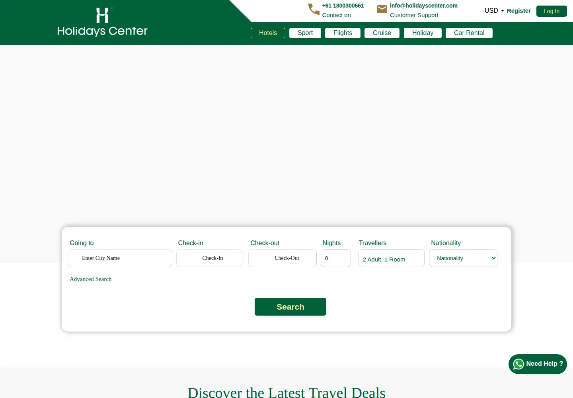Click the phone handset icon
This screenshot has height=398, width=573.
314,9
